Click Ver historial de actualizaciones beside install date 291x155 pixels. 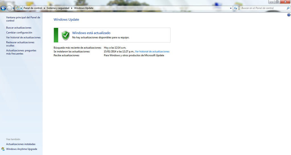point(152,52)
